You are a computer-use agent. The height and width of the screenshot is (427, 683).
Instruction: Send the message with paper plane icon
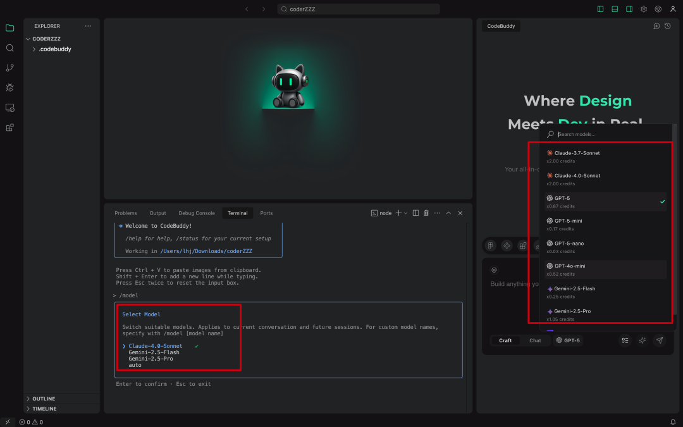pyautogui.click(x=660, y=340)
